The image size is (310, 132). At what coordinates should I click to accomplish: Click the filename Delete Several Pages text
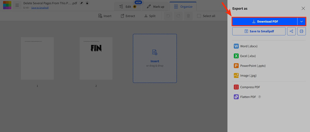point(50,3)
